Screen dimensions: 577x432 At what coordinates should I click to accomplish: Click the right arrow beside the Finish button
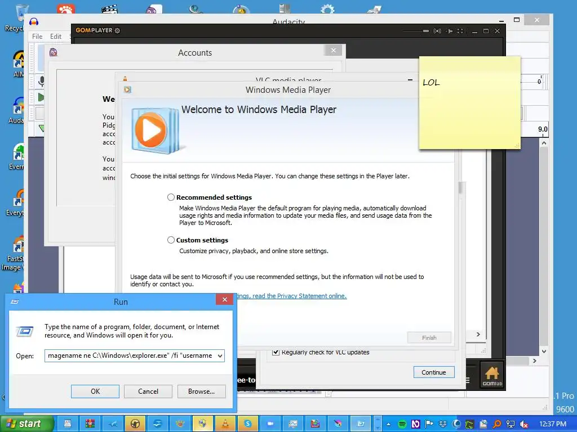coord(478,334)
